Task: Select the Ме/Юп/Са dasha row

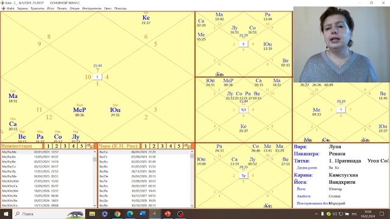Action: 47,186
